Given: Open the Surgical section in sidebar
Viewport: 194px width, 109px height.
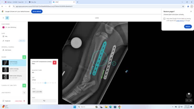Looking at the screenshot, I should (7, 41).
